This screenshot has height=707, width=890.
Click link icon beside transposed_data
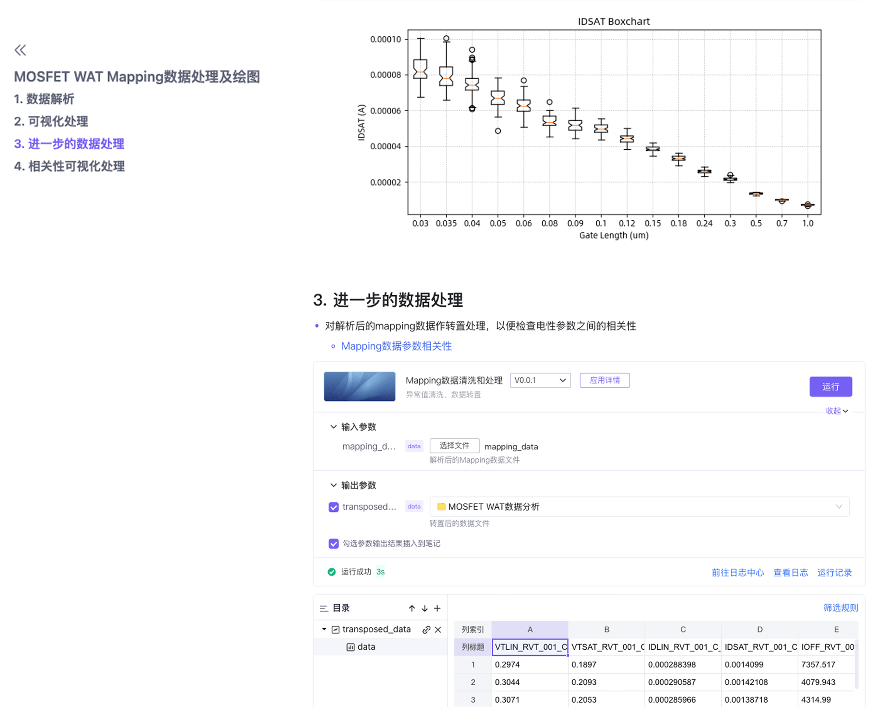click(x=426, y=629)
